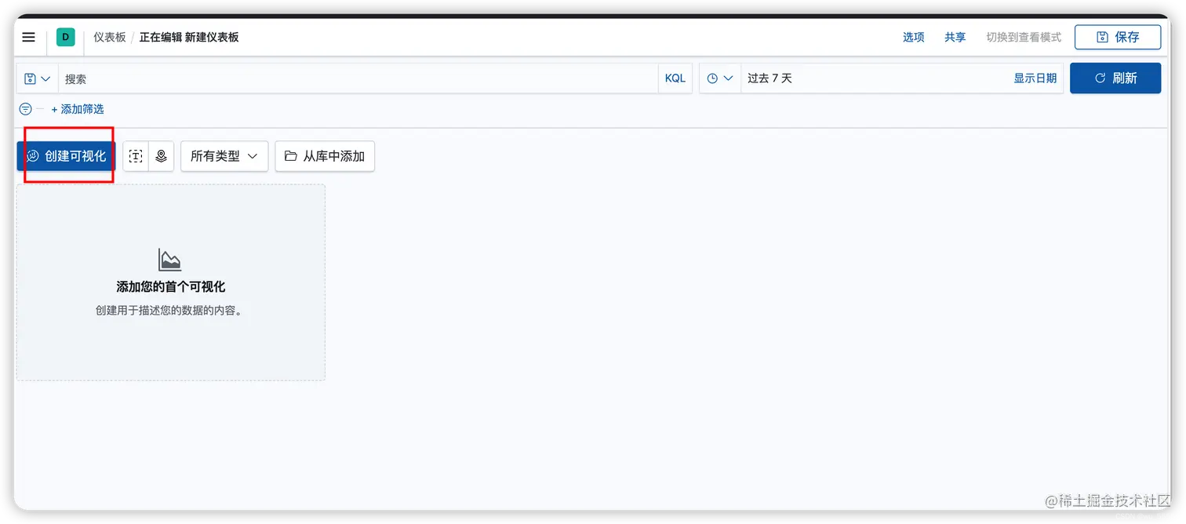Click the 保存 save button
Viewport: 1186px width, 524px height.
(1118, 37)
